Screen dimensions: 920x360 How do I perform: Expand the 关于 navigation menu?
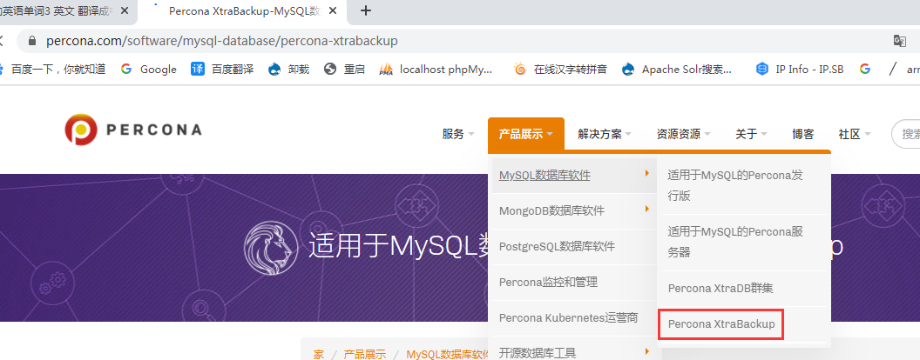pyautogui.click(x=752, y=134)
